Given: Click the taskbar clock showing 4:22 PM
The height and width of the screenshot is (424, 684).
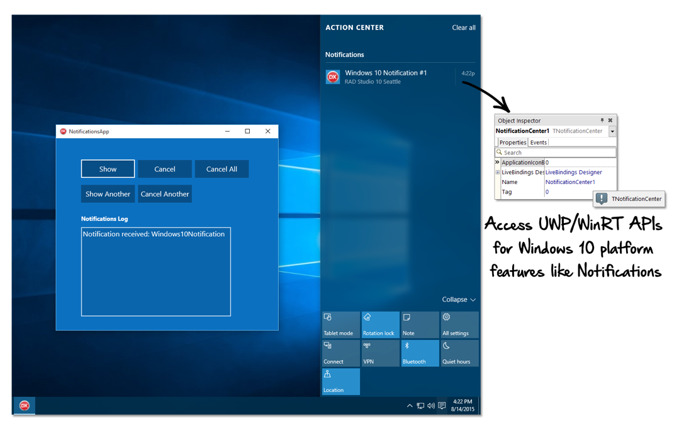Looking at the screenshot, I should (x=463, y=405).
